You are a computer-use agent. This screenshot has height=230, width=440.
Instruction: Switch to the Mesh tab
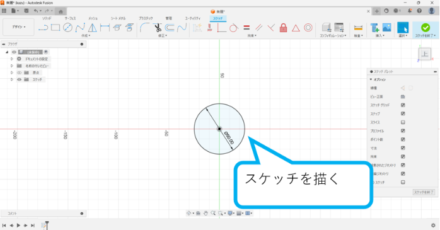tap(93, 18)
